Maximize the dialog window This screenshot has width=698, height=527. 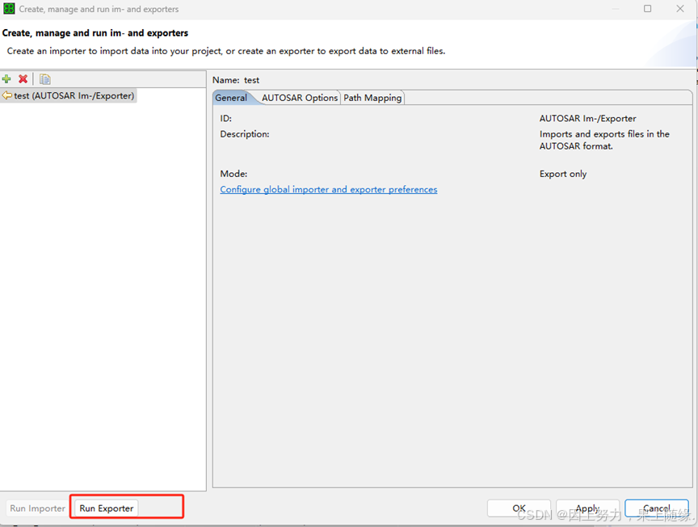click(648, 8)
